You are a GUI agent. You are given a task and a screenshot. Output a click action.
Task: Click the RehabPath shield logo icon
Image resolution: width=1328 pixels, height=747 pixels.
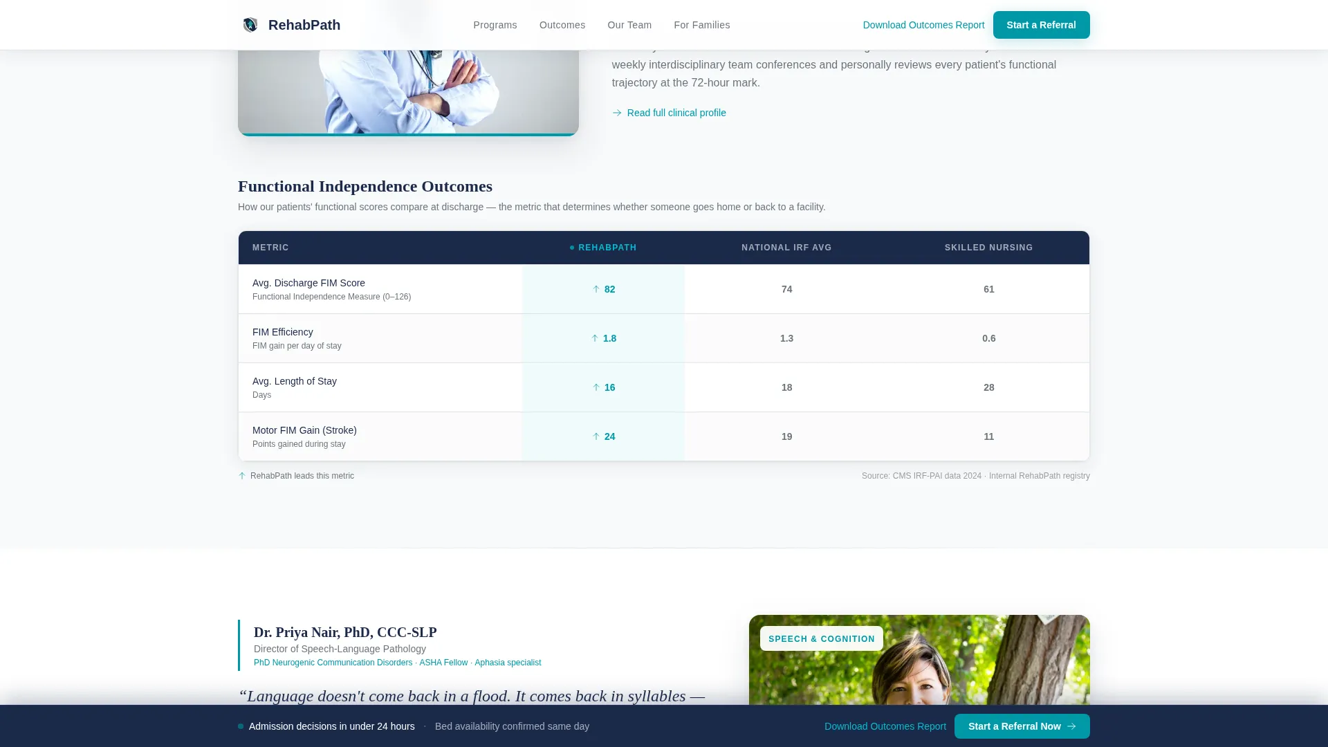[x=250, y=25]
